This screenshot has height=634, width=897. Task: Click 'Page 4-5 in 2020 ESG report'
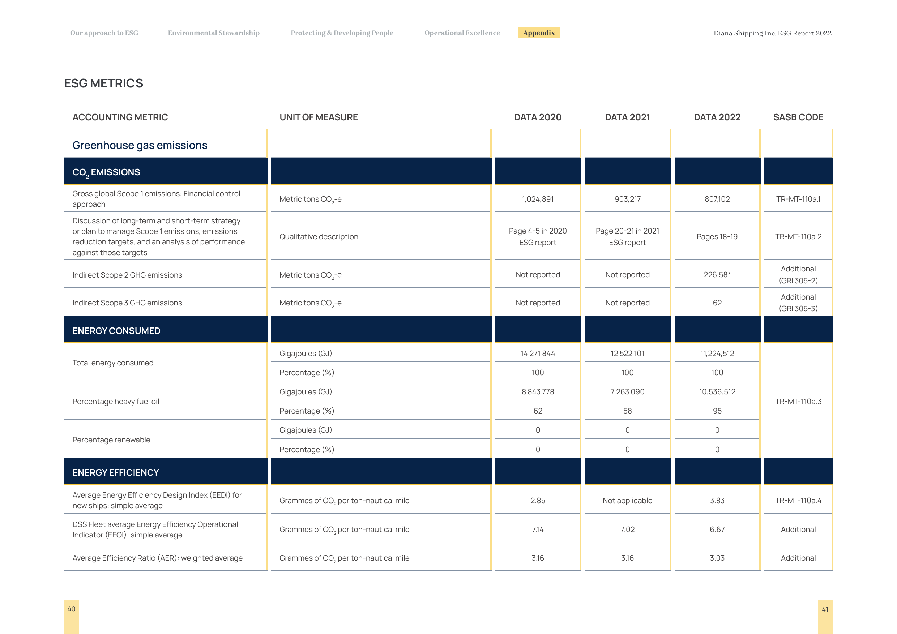coord(538,237)
